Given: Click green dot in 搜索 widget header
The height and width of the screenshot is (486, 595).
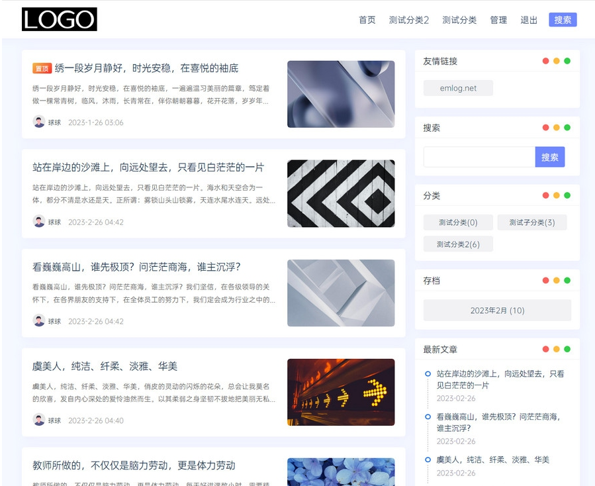Looking at the screenshot, I should click(x=567, y=127).
